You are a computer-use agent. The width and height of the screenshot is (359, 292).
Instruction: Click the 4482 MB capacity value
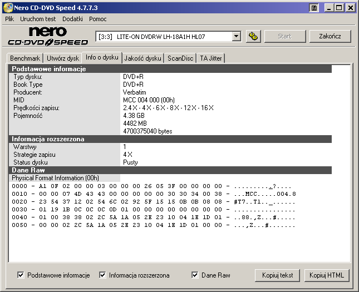click(135, 123)
